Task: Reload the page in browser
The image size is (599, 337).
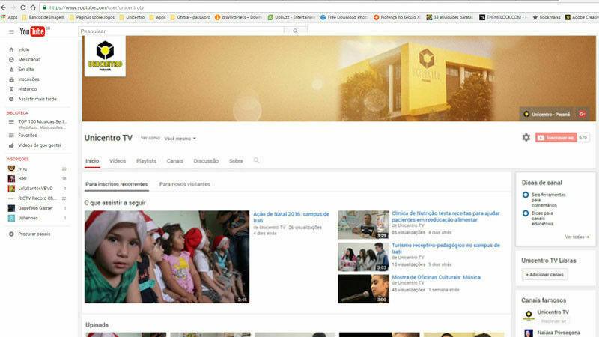Action: coord(23,7)
